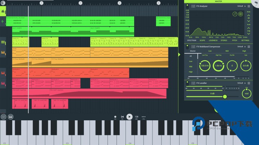
Task: Select the drum track step-sequencer icon
Action: tap(3, 42)
